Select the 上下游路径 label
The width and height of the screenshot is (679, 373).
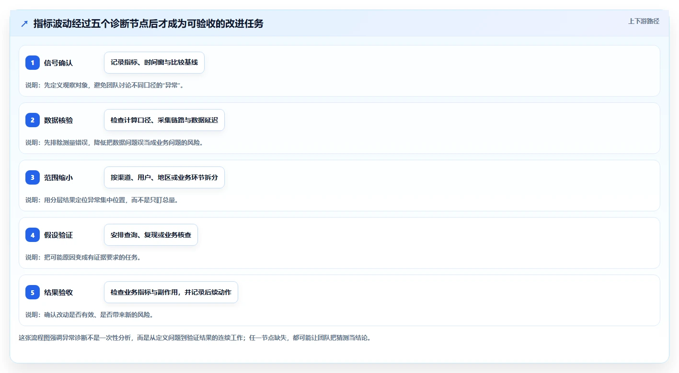click(644, 21)
